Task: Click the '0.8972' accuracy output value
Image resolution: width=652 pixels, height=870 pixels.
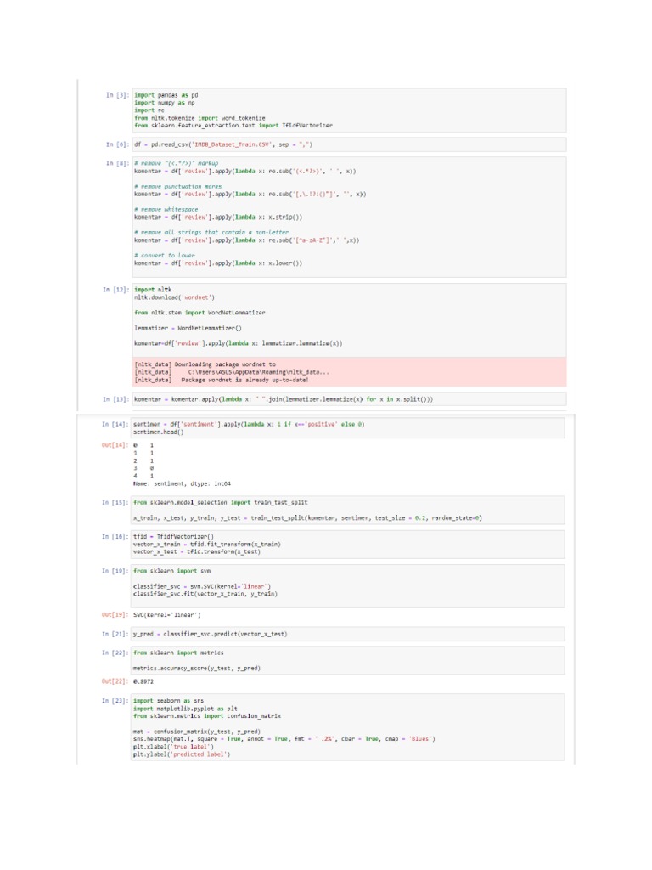Action: tap(143, 681)
